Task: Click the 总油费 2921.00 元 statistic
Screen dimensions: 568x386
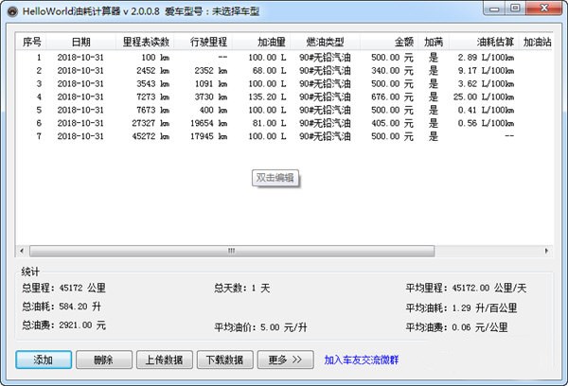Action: 63,325
